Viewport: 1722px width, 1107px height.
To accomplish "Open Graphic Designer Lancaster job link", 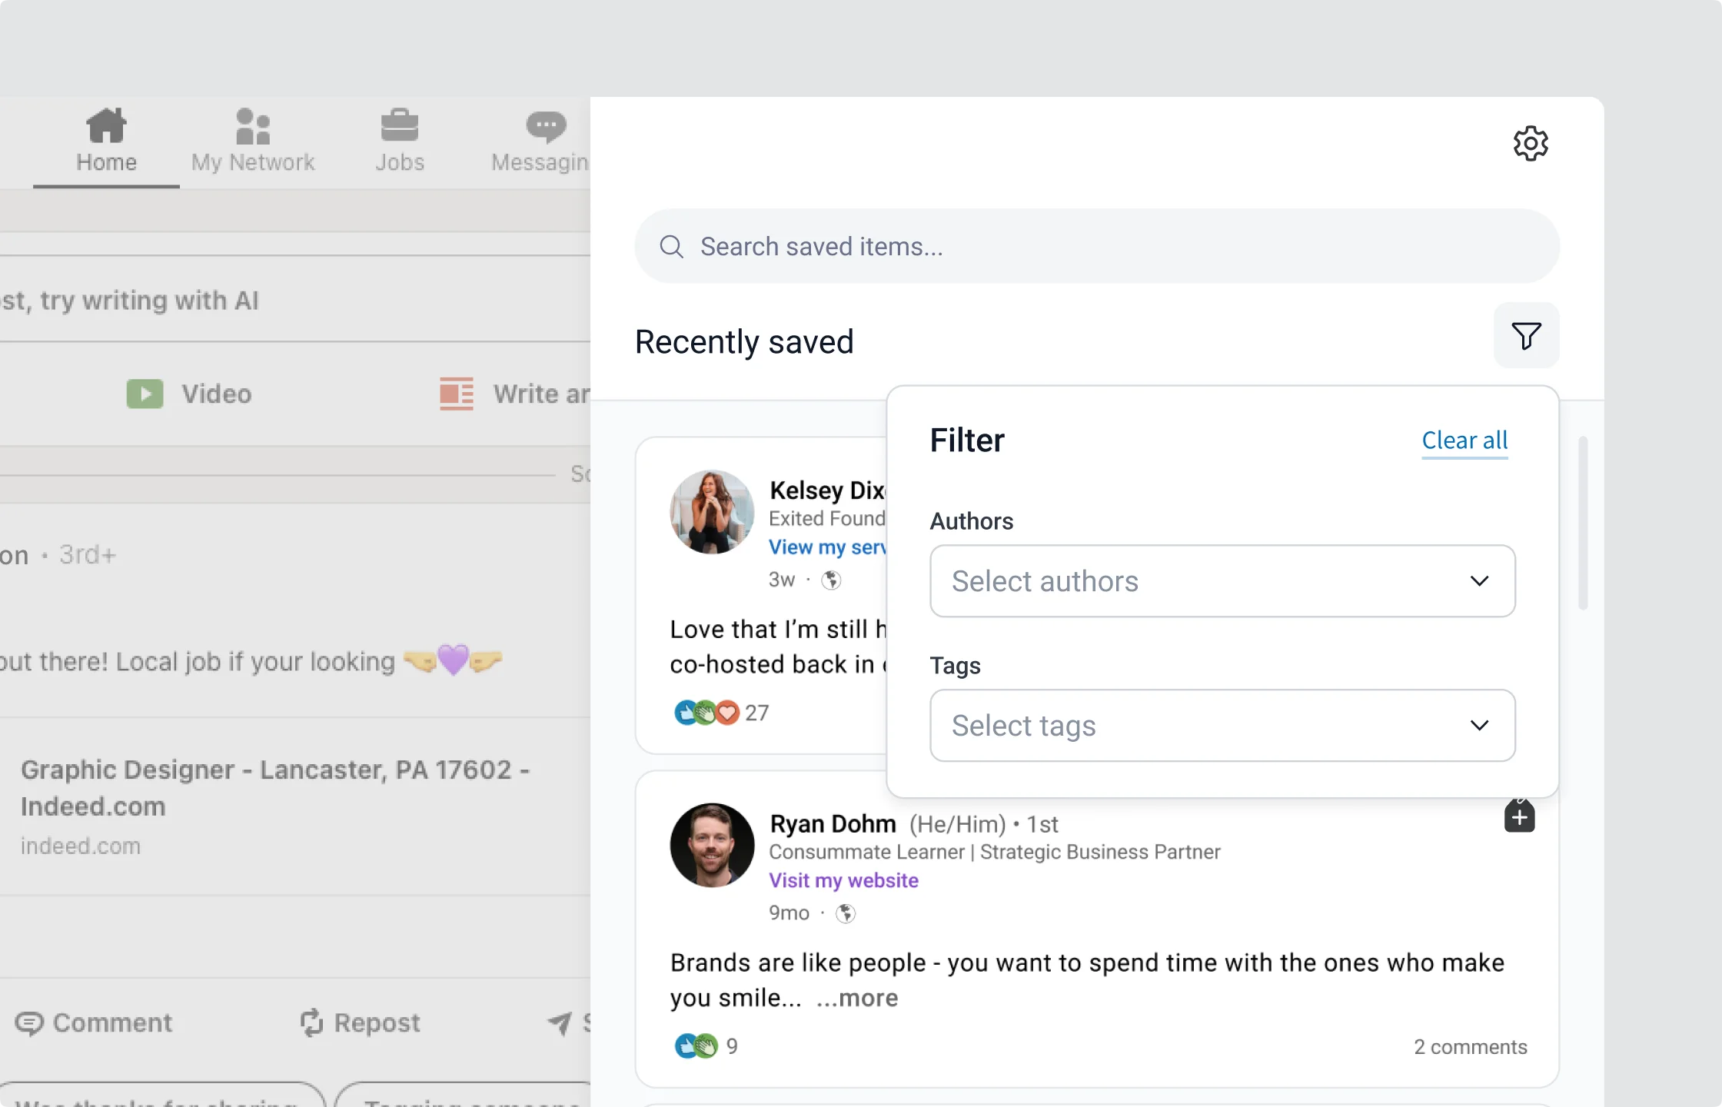I will pyautogui.click(x=275, y=788).
